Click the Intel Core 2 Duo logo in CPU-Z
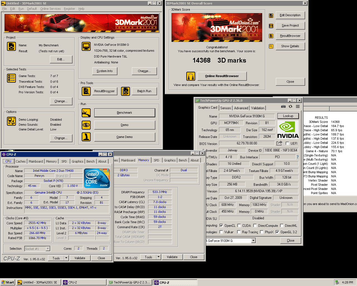Viewport: 357px width, 286px height. (97, 178)
